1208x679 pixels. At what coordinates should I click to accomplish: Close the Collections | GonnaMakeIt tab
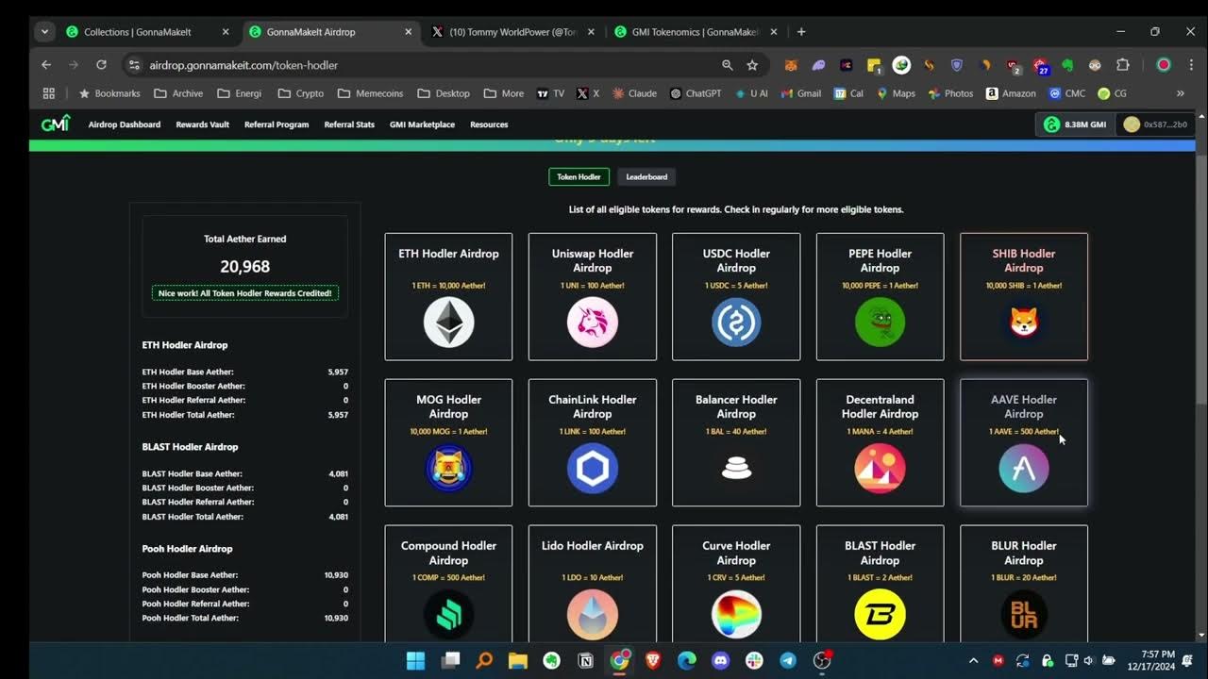click(x=226, y=31)
